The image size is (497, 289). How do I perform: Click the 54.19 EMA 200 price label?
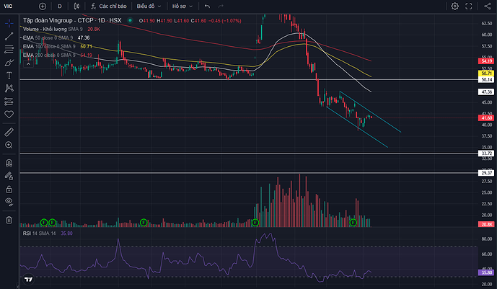pos(486,61)
